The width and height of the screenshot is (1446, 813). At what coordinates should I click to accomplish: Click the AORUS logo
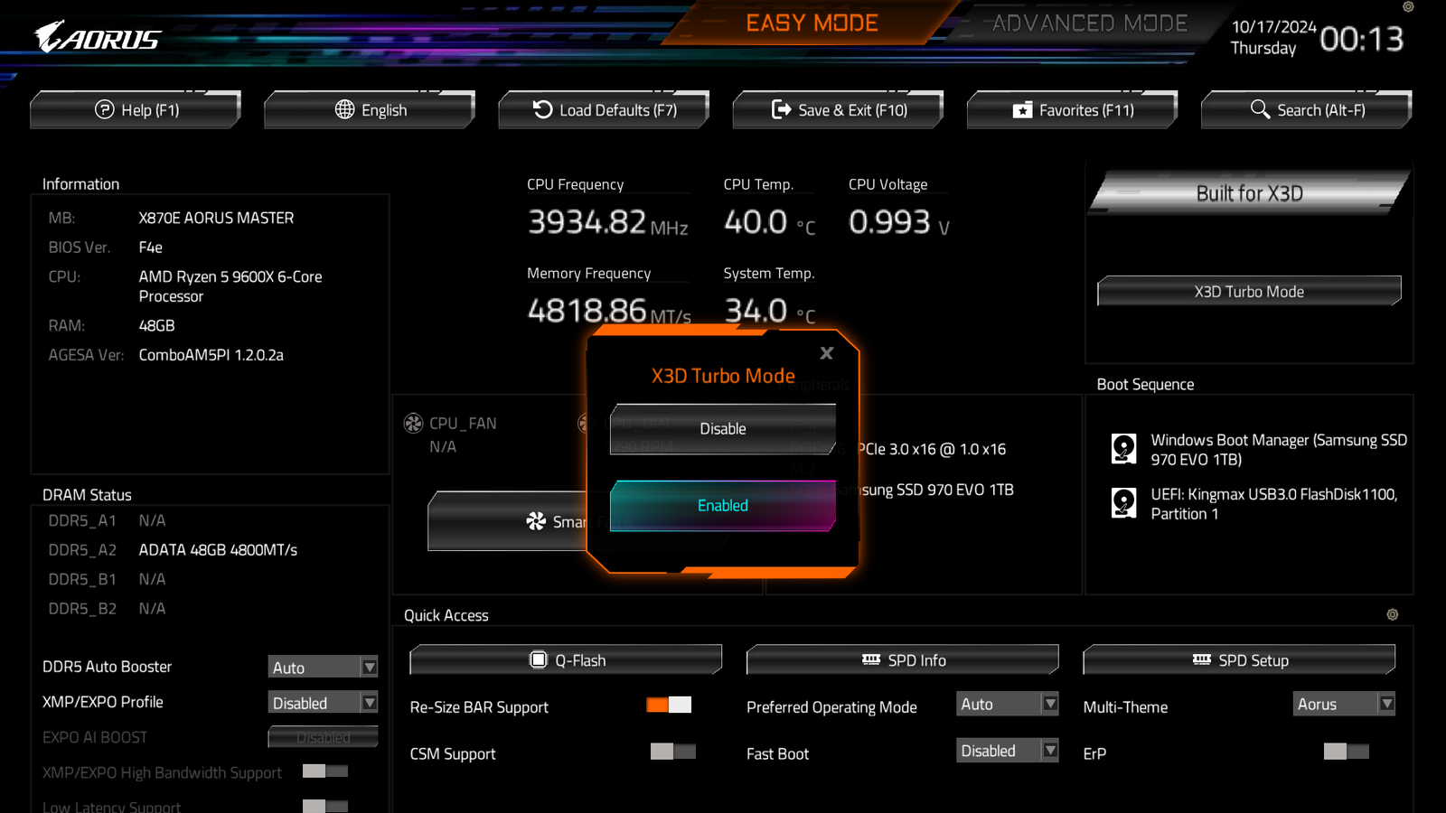pos(98,37)
